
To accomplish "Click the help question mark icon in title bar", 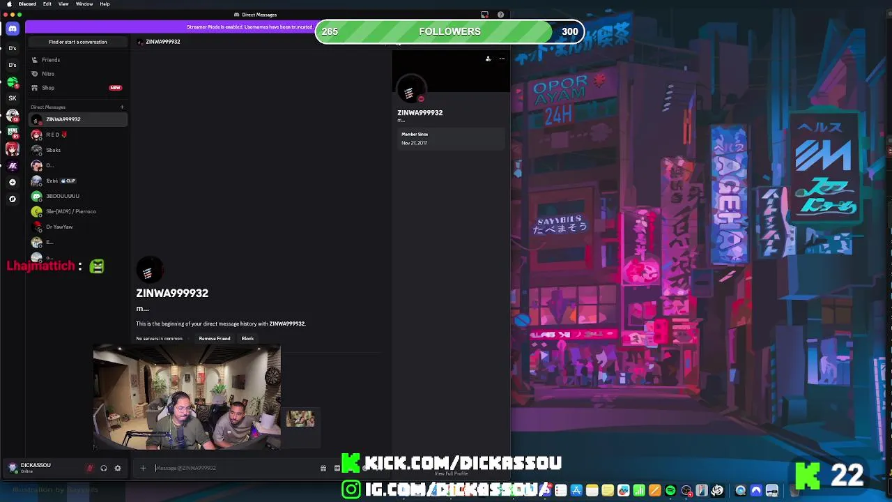I will [500, 15].
